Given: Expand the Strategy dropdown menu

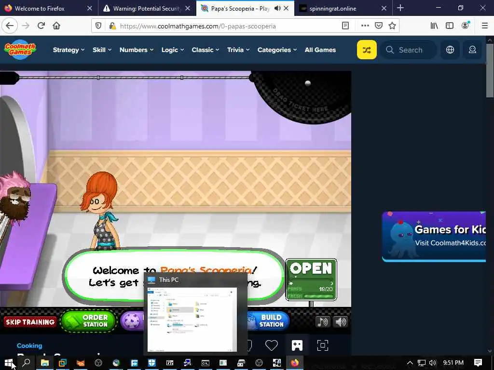Looking at the screenshot, I should tap(69, 50).
